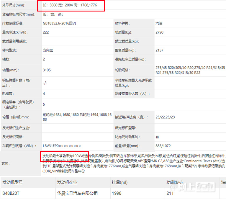Select the '车辆识别代号（VIN）:' label

click(x=19, y=146)
